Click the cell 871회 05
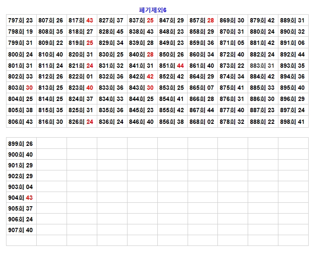316x255 pixels. pyautogui.click(x=232, y=43)
